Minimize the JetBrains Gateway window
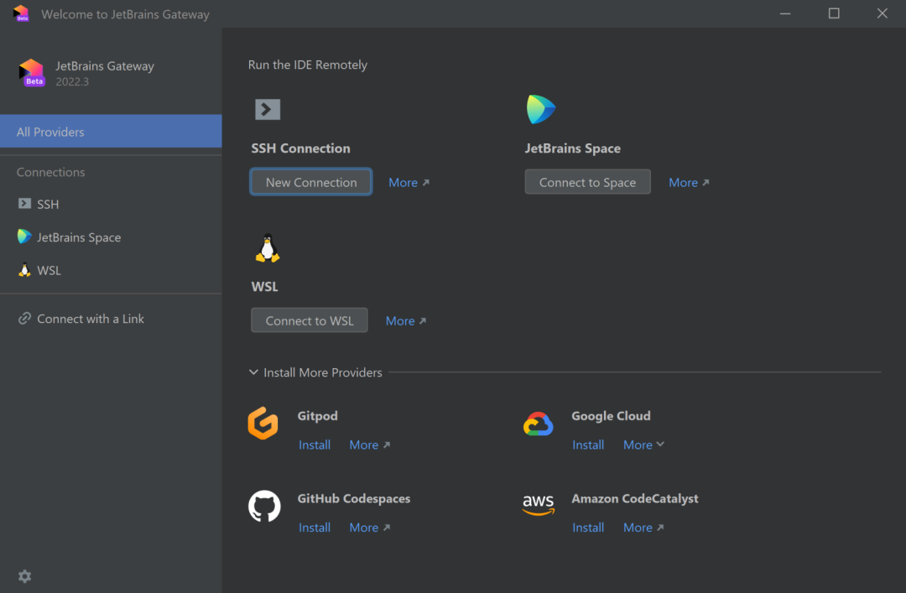 [785, 13]
